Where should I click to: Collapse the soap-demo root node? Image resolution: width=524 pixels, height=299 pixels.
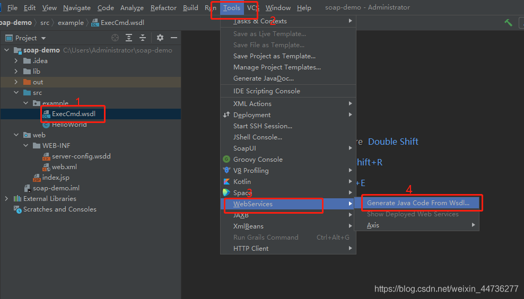pos(7,50)
